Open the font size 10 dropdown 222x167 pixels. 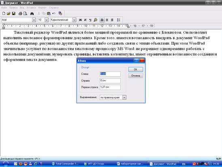[x=47, y=20]
